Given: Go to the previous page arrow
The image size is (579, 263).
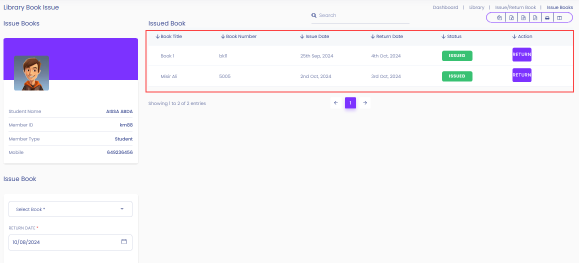Looking at the screenshot, I should coord(335,103).
